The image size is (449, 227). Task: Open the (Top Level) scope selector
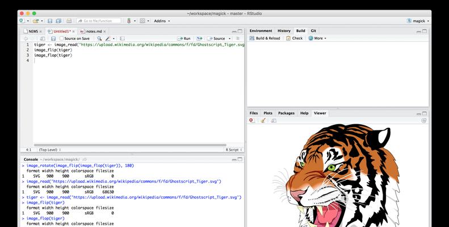tap(50, 150)
